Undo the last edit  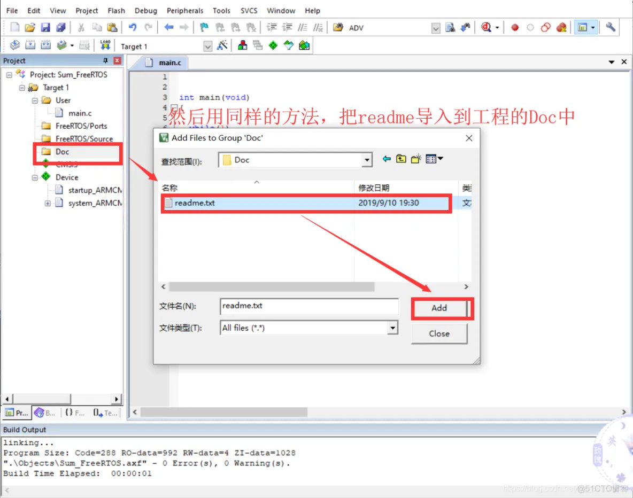pyautogui.click(x=133, y=27)
